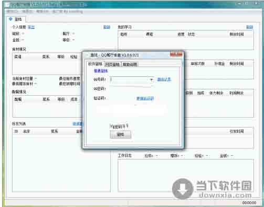The height and width of the screenshot is (207, 264).
Task: Click the 补偿金 column header
Action: click(219, 64)
